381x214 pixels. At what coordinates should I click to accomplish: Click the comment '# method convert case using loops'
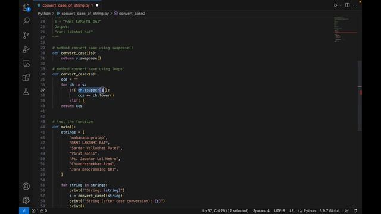[88, 69]
